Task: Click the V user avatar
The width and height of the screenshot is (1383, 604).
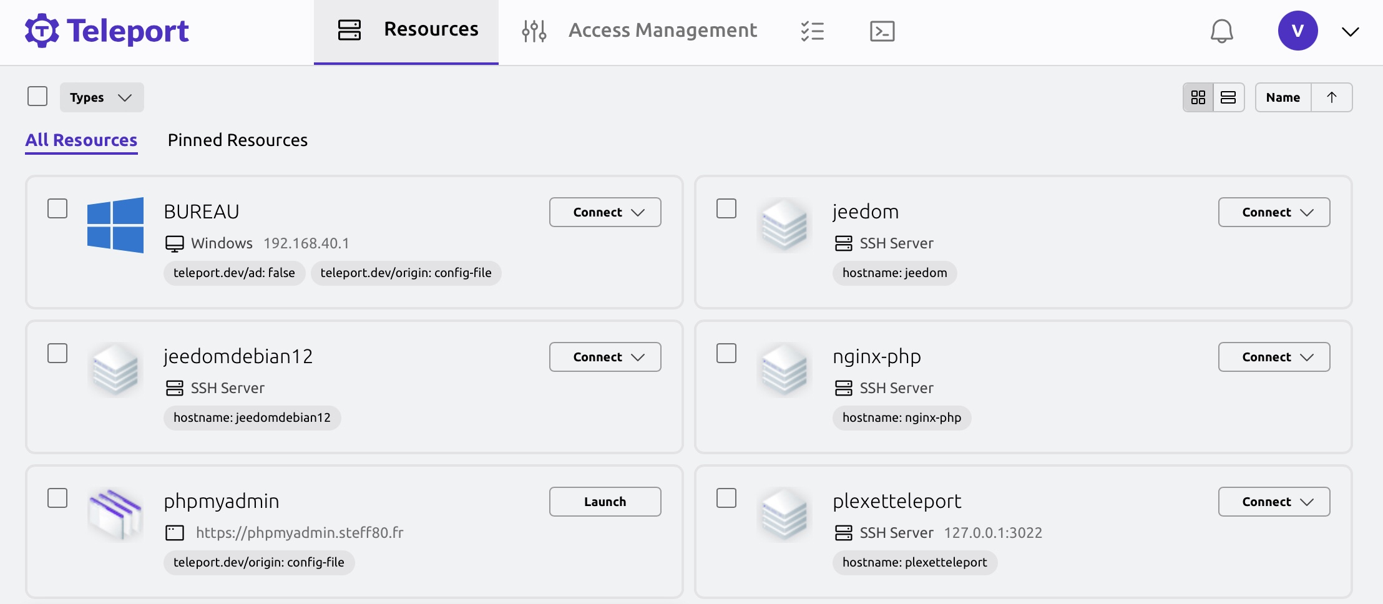Action: 1297,31
